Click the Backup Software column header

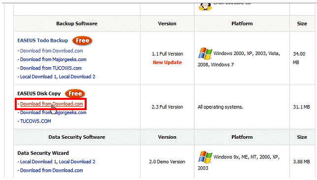[x=77, y=24]
